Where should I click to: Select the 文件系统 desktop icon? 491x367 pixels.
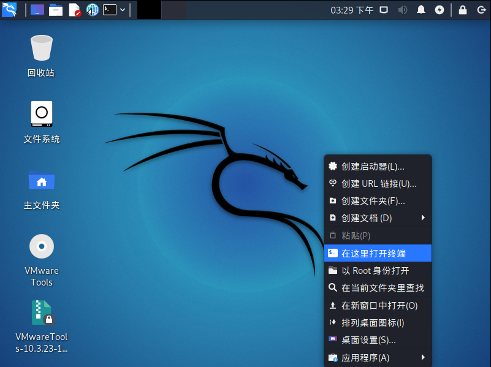(x=41, y=122)
